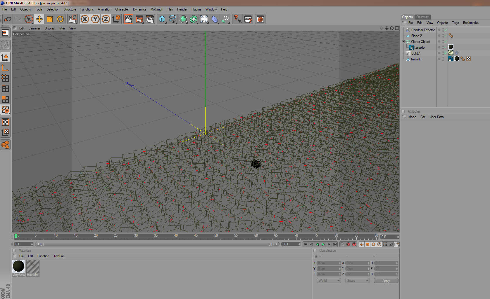This screenshot has height=299, width=490.
Task: Click the Undo arrow icon
Action: [x=8, y=19]
